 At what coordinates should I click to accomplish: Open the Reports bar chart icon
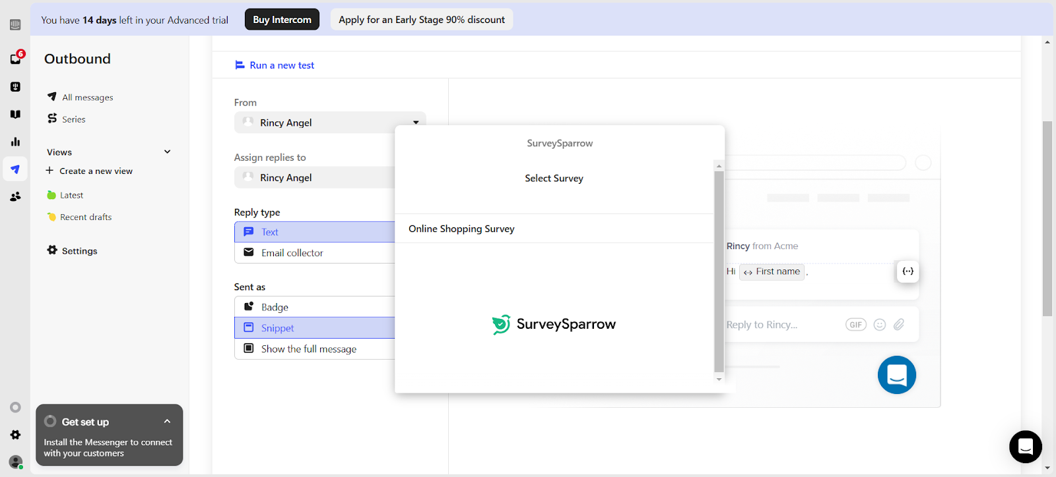point(15,142)
